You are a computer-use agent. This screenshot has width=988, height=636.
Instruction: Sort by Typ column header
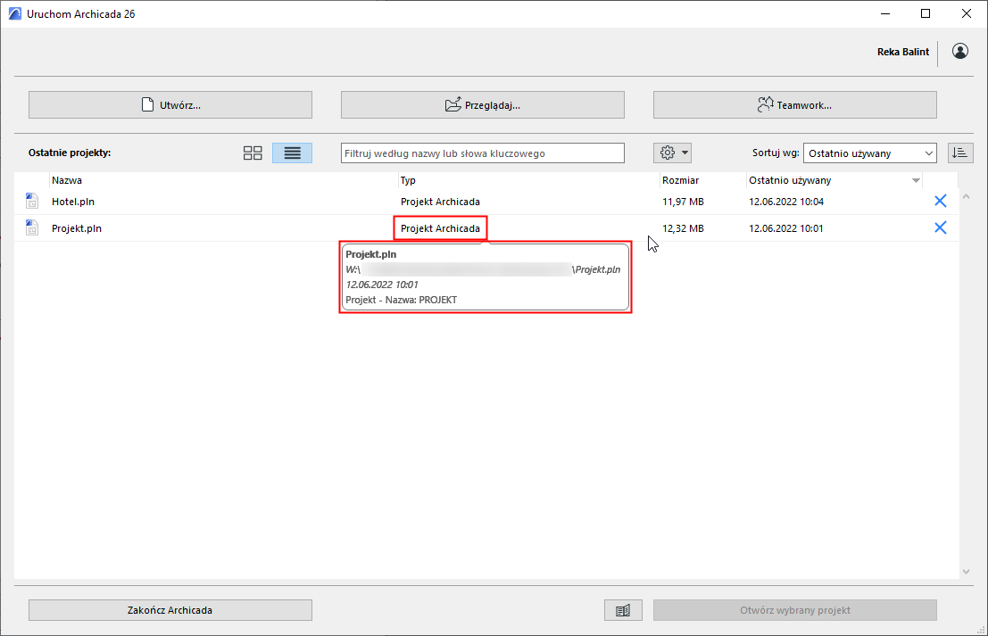(408, 180)
